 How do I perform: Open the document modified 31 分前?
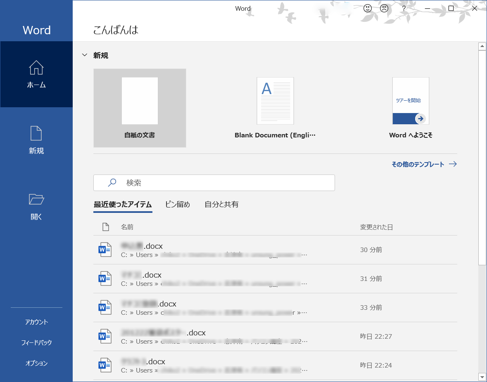[x=275, y=279]
